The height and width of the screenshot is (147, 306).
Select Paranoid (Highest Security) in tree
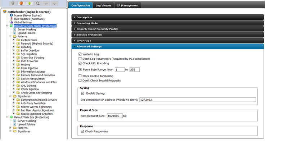pyautogui.click(x=37, y=43)
